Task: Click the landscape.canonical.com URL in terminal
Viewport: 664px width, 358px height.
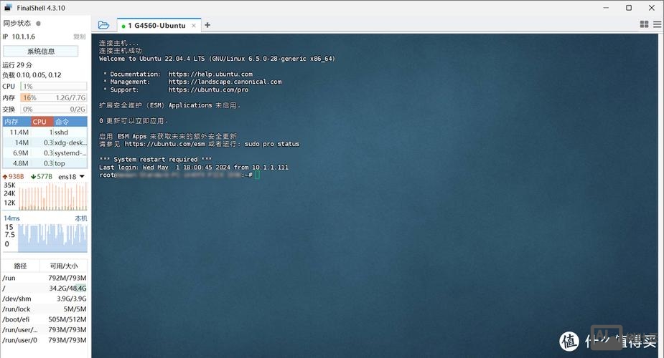Action: pos(225,82)
